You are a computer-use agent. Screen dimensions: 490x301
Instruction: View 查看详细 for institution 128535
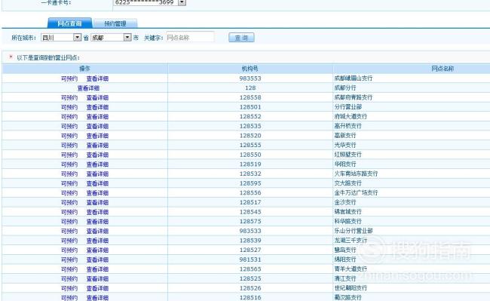97,126
